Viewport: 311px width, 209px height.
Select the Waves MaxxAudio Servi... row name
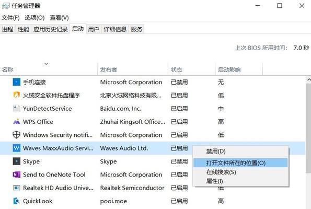point(58,148)
